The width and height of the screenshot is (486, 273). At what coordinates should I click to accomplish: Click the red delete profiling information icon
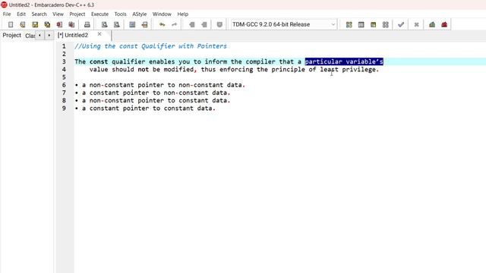(x=444, y=24)
